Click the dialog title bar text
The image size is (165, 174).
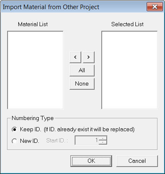[x=51, y=7]
